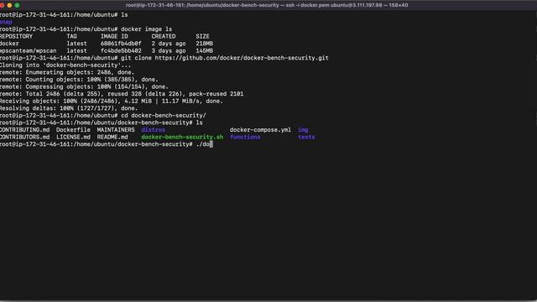Click image ID 68061fb4db0f

click(121, 44)
